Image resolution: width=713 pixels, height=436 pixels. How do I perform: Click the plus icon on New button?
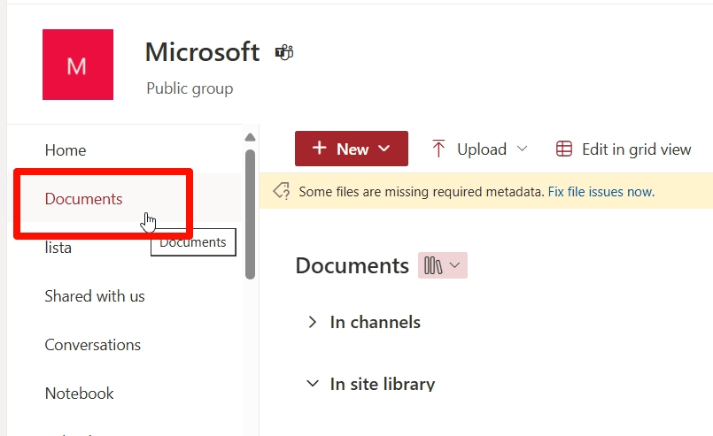(320, 148)
